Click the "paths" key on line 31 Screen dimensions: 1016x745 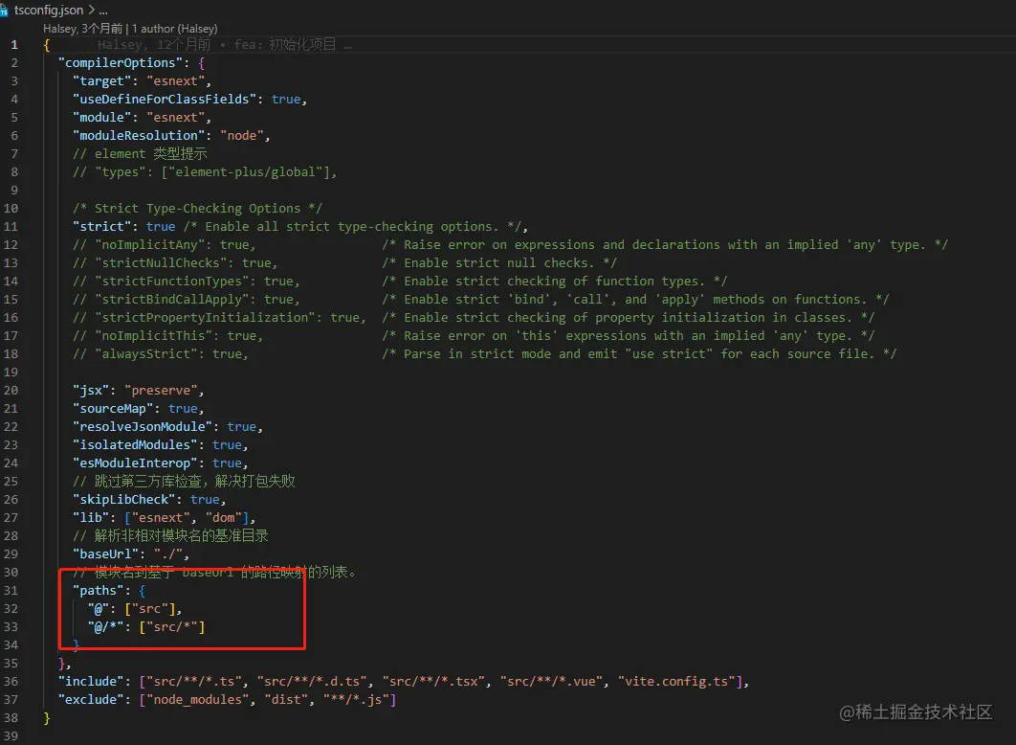(x=98, y=590)
